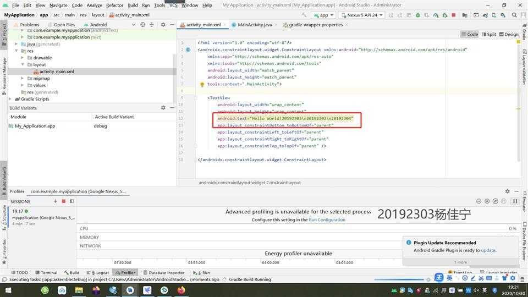Toggle the Favorites side panel

4,252
